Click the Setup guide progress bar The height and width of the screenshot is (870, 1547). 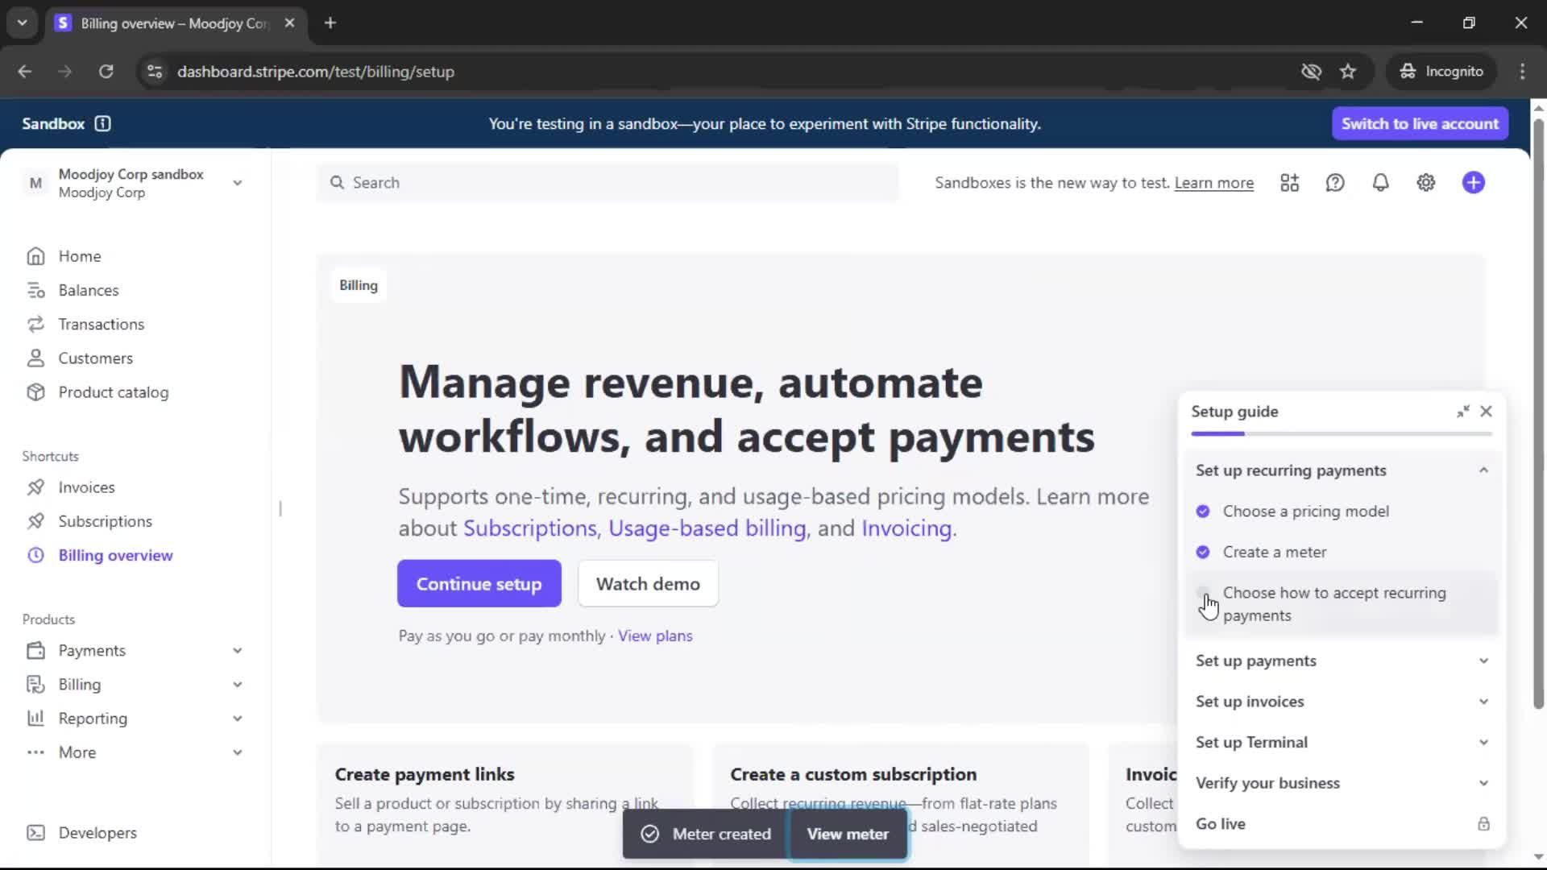click(1341, 434)
